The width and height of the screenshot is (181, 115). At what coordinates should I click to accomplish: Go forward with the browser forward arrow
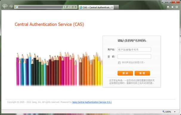(11, 7)
